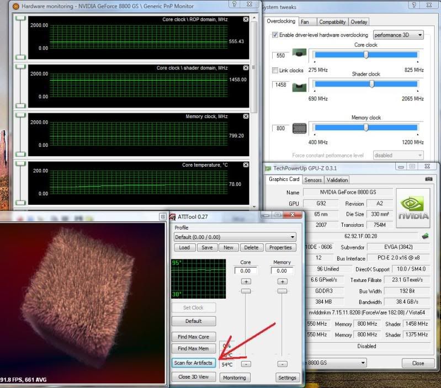Click the memory chip icon beside Memory clock
The image size is (441, 388).
(299, 128)
